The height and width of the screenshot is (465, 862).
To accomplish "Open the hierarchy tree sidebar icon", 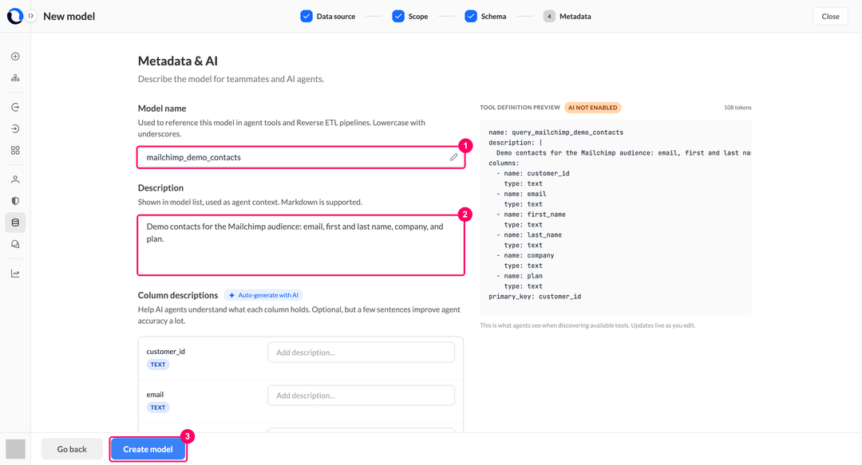I will coord(15,78).
